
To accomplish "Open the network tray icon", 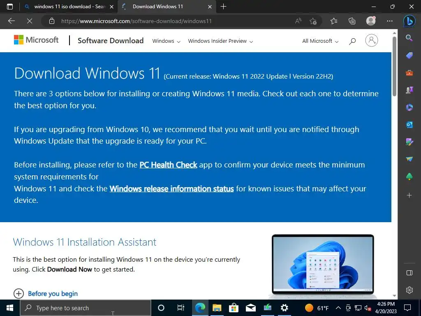I will coord(358,308).
